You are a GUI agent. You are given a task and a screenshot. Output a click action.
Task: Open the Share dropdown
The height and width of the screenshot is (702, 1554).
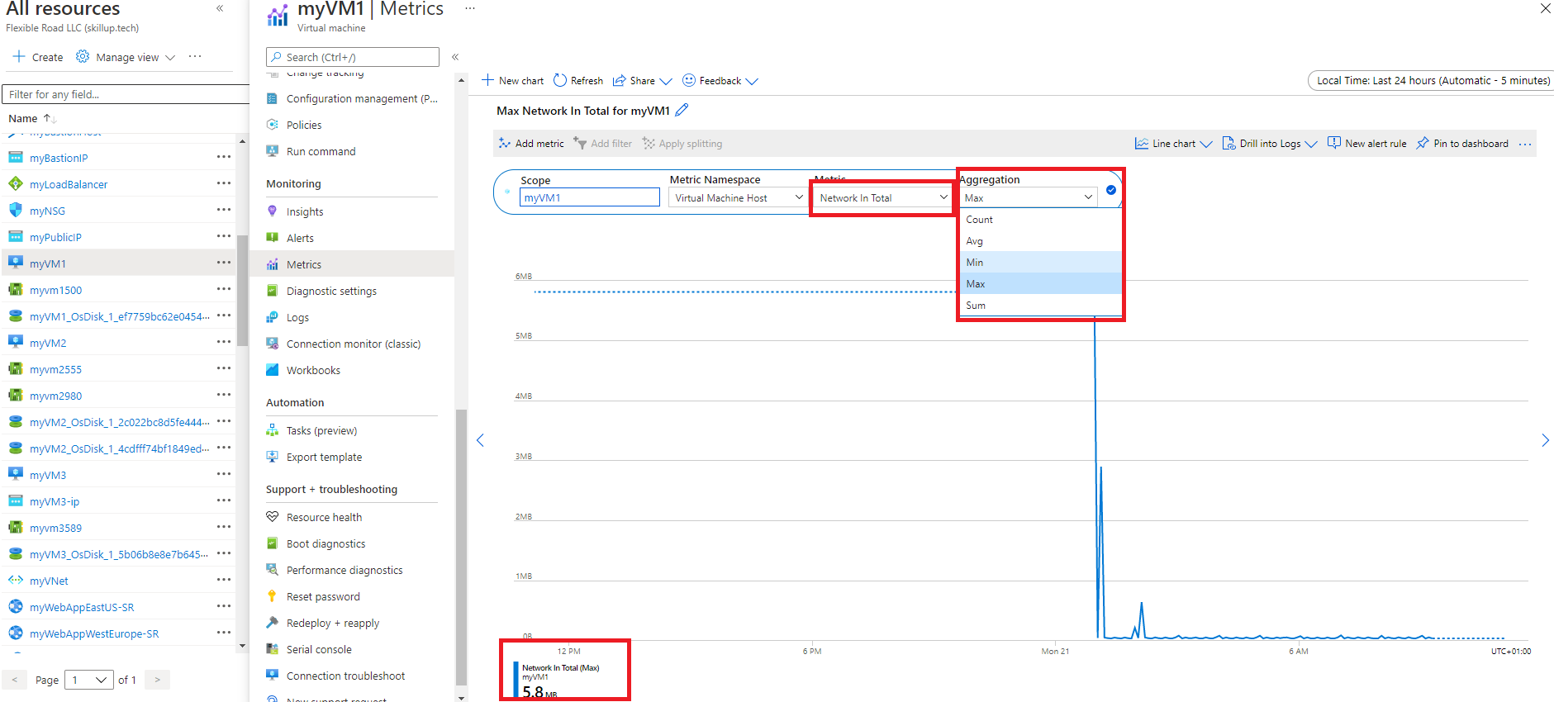click(x=642, y=81)
